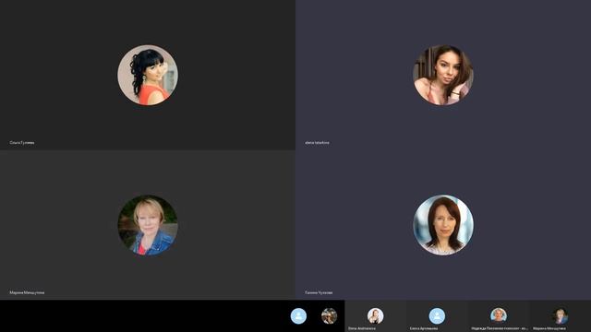Click the large avatar with light blue background
This screenshot has height=332, width=591.
coord(443,225)
